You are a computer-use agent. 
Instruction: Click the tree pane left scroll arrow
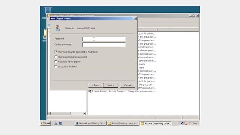tap(49, 113)
